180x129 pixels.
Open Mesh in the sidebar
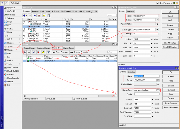pos(9,32)
